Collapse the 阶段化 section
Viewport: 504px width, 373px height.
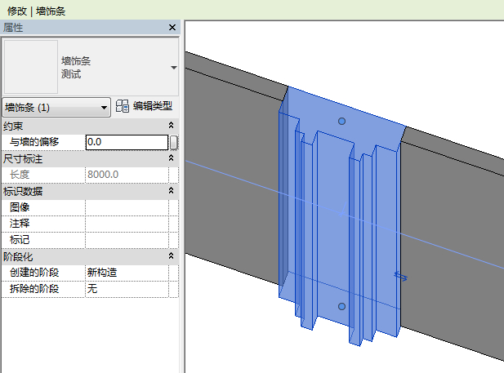pos(171,256)
